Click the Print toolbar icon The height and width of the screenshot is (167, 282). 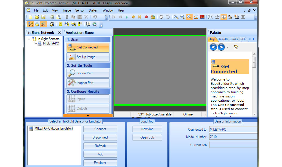click(x=52, y=17)
